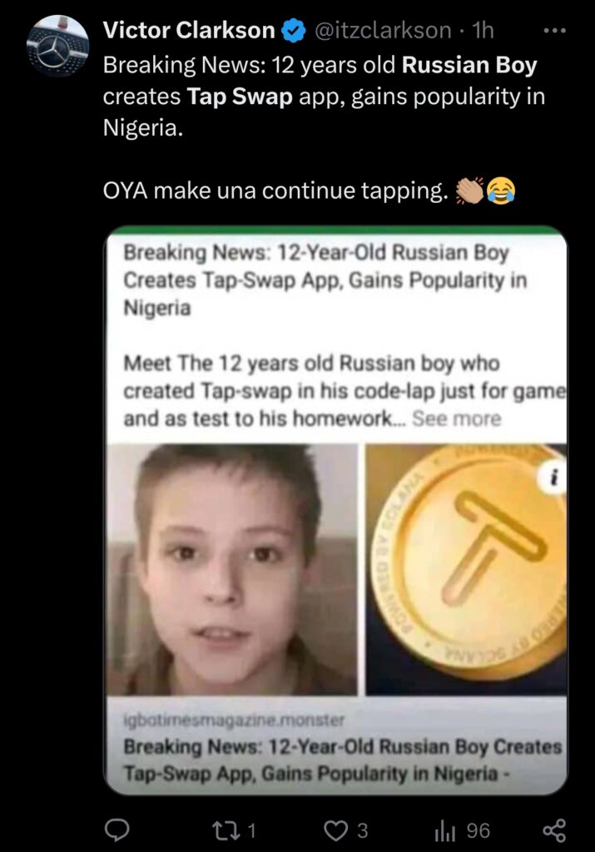Like the tweet with the heart icon
This screenshot has width=595, height=852.
pyautogui.click(x=336, y=830)
